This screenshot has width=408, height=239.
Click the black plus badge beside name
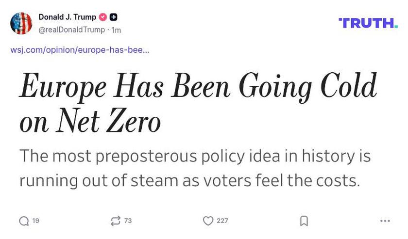(x=113, y=17)
